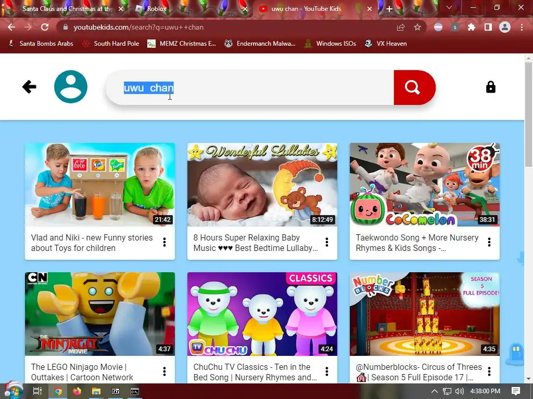Click the page vertical scrollbar thumb
Image resolution: width=533 pixels, height=399 pixels.
pyautogui.click(x=528, y=114)
